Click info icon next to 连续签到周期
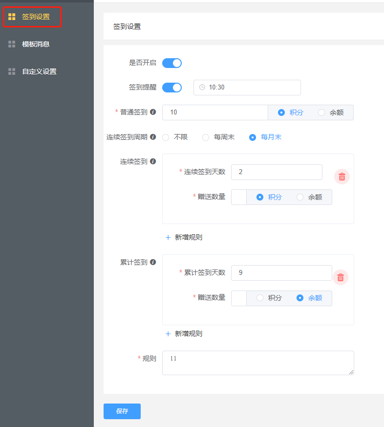 click(x=153, y=137)
